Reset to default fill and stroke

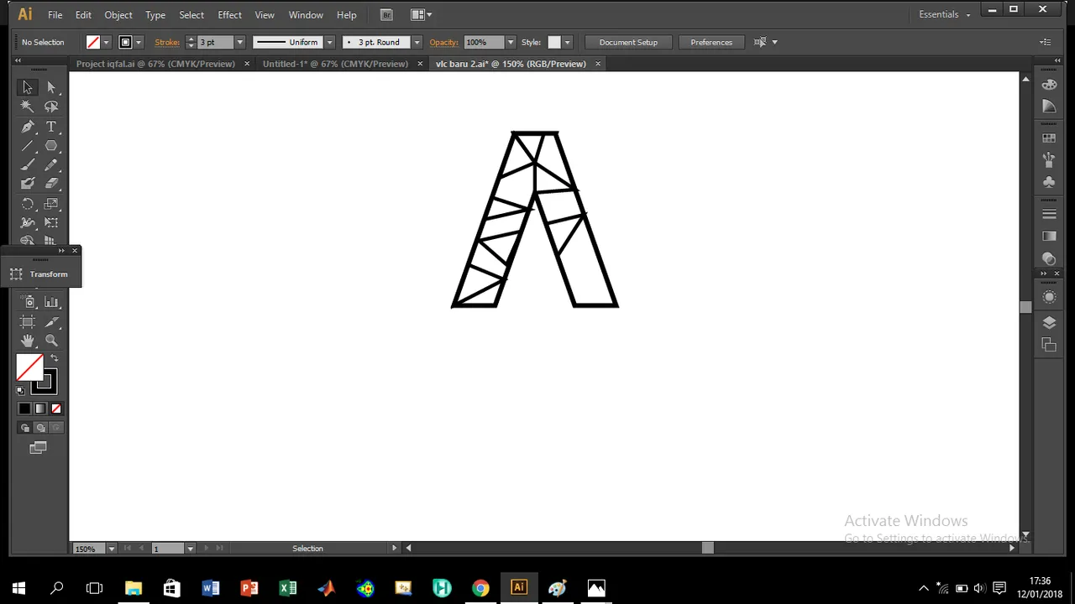click(x=21, y=390)
